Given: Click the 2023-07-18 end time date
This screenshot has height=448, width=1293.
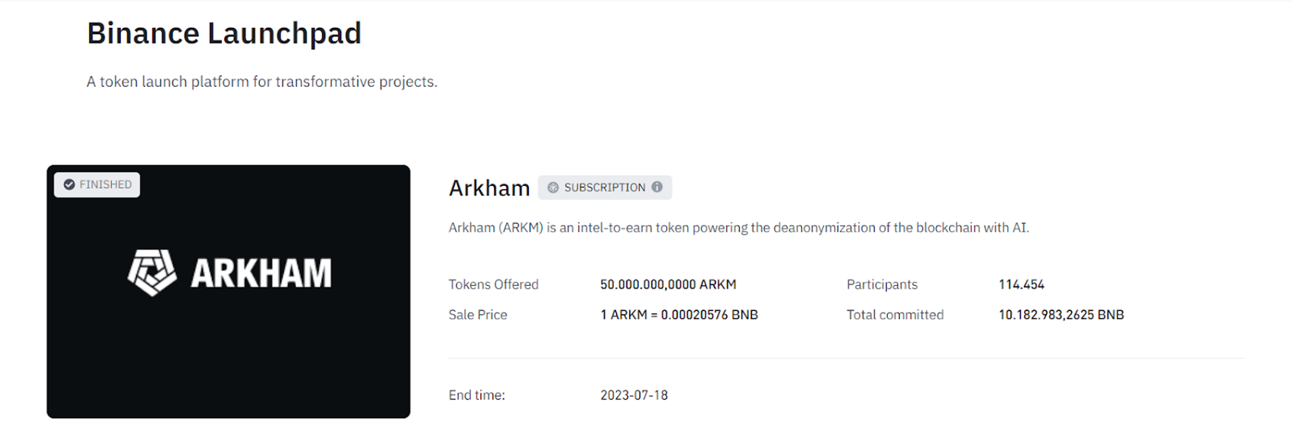Looking at the screenshot, I should (634, 395).
